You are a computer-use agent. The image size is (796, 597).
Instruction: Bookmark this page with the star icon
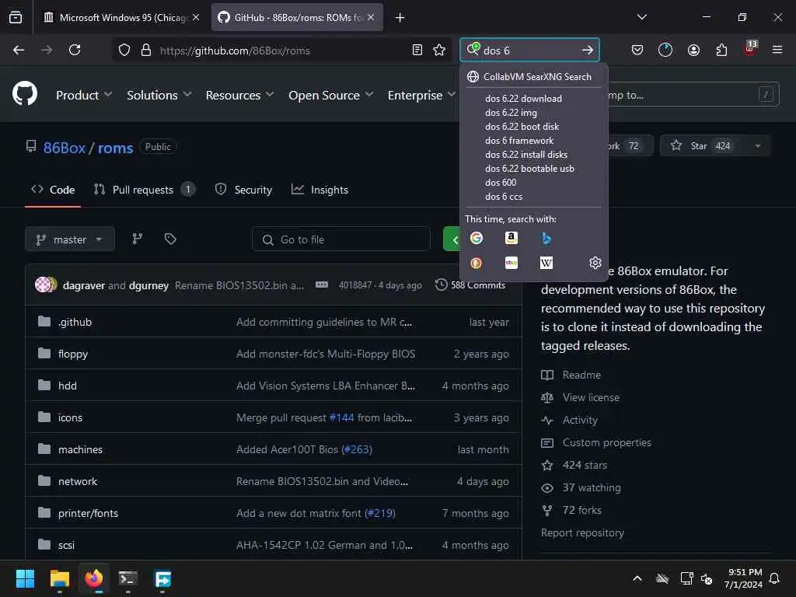(x=439, y=50)
